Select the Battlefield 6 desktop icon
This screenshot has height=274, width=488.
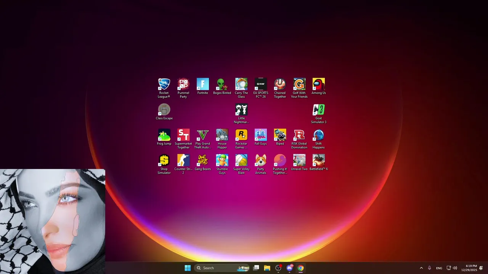(x=319, y=162)
